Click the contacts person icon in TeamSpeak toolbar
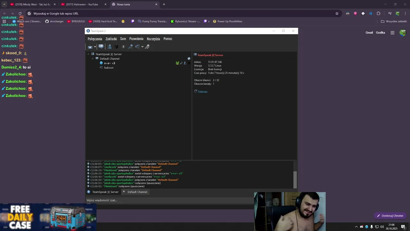Viewport: 410px width, 231px height. click(x=110, y=47)
